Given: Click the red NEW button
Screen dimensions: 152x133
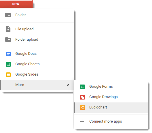Looking at the screenshot, I should (16, 4).
